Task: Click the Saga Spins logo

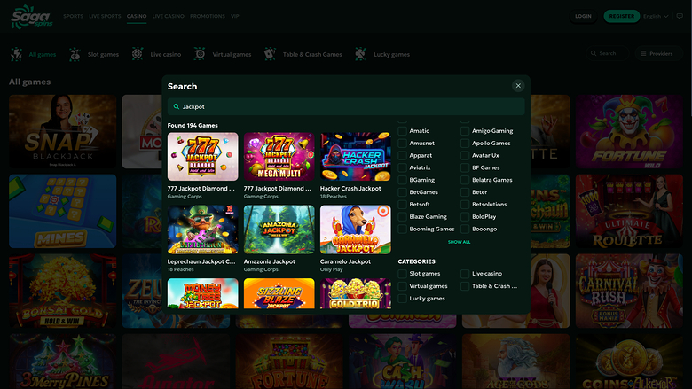Action: pyautogui.click(x=30, y=16)
